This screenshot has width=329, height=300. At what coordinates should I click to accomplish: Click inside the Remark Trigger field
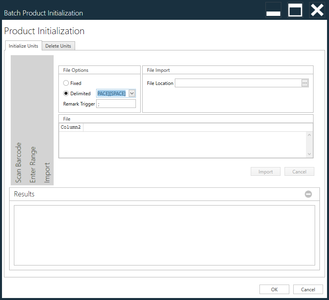[116, 104]
